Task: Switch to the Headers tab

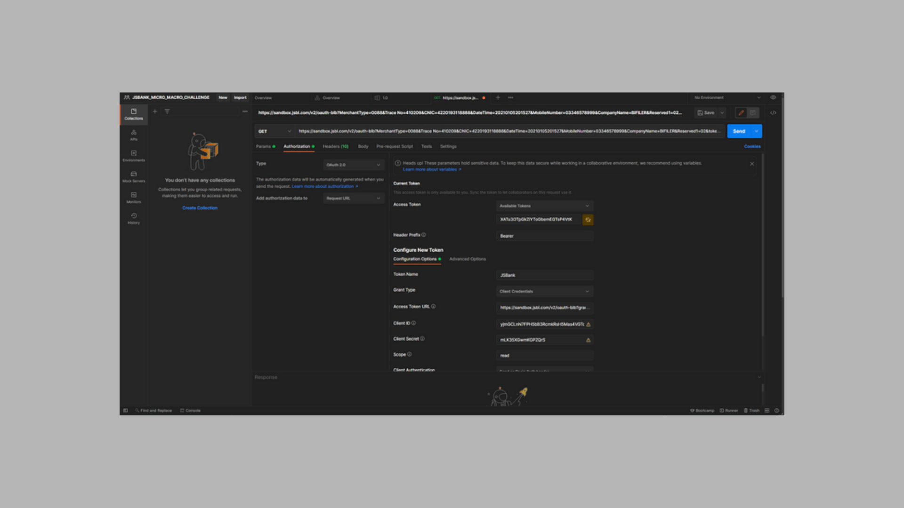Action: (335, 147)
